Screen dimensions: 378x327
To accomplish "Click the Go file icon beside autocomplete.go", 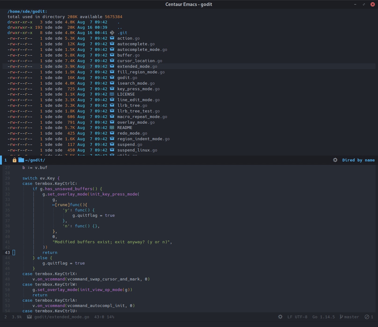I will click(112, 44).
